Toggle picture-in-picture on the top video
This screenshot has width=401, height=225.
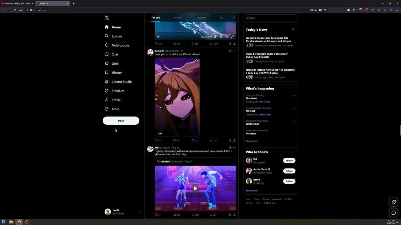[x=227, y=37]
